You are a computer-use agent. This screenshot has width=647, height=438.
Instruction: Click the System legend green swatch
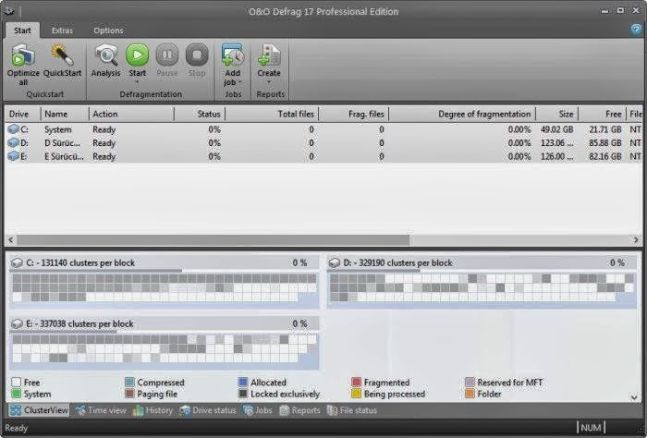click(16, 394)
